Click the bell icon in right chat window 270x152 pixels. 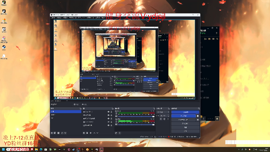(x=217, y=33)
